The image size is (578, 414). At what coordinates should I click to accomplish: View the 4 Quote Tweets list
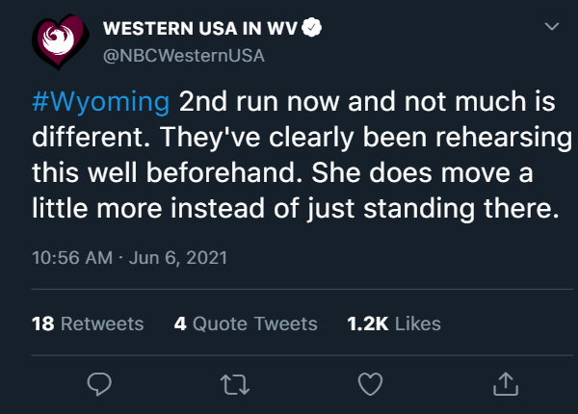pos(246,323)
